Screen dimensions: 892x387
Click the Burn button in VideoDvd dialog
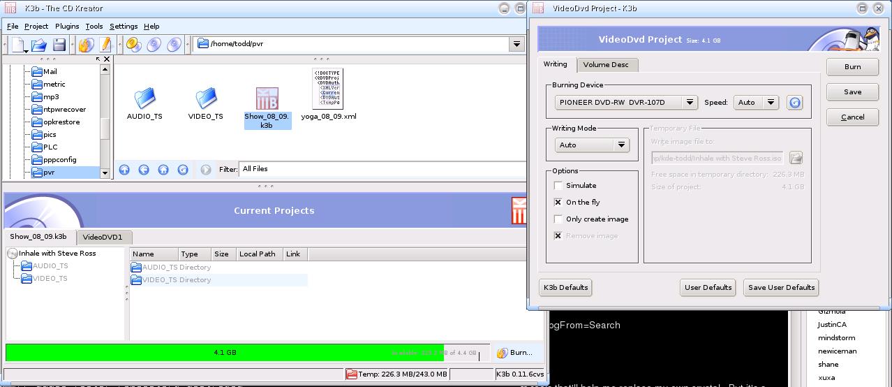[852, 67]
